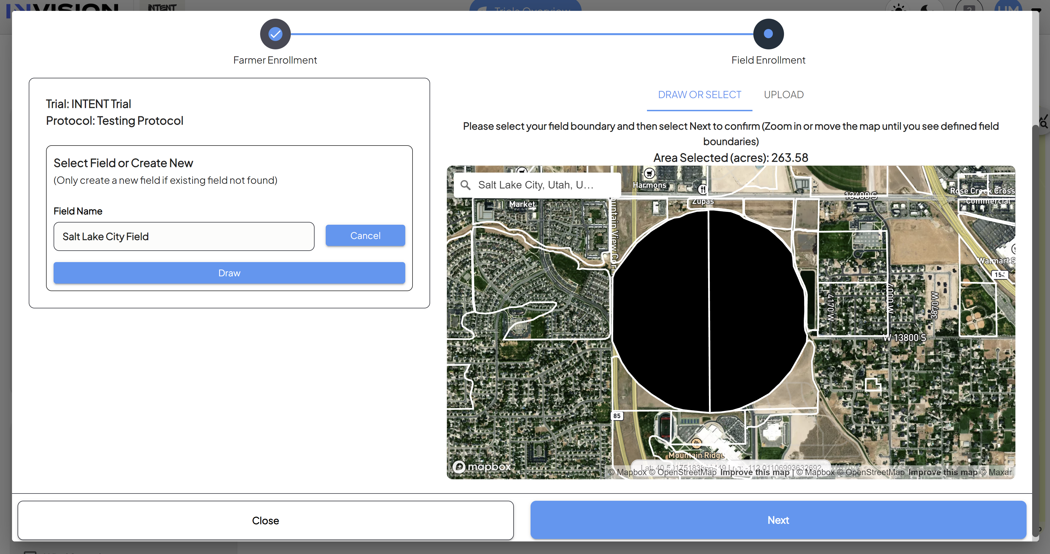Proceed with the Next button
The image size is (1050, 554).
click(x=778, y=520)
